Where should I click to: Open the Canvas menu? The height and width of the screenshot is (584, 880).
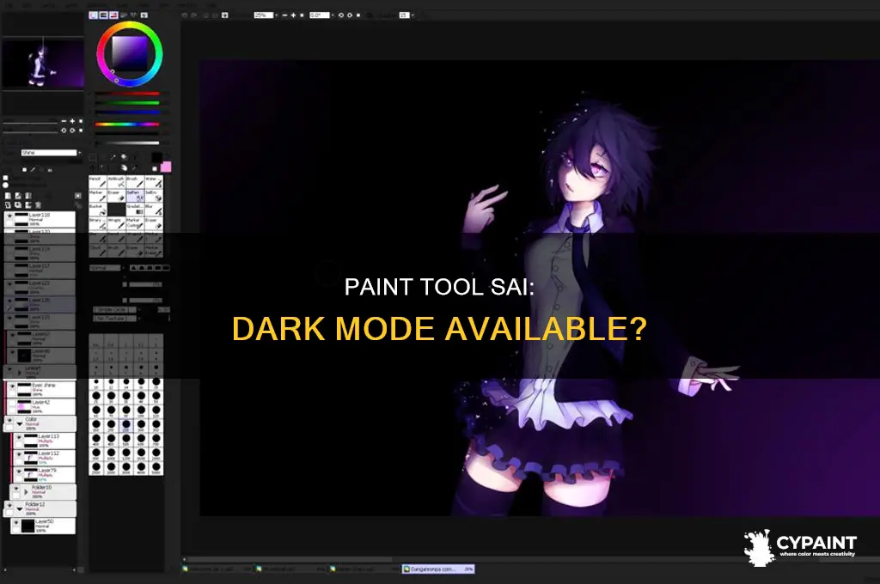click(48, 4)
